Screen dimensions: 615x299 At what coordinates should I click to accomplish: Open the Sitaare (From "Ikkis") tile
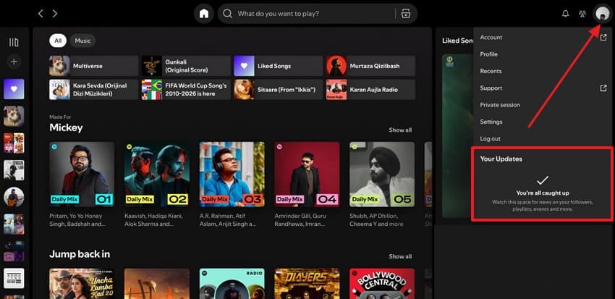pyautogui.click(x=279, y=90)
